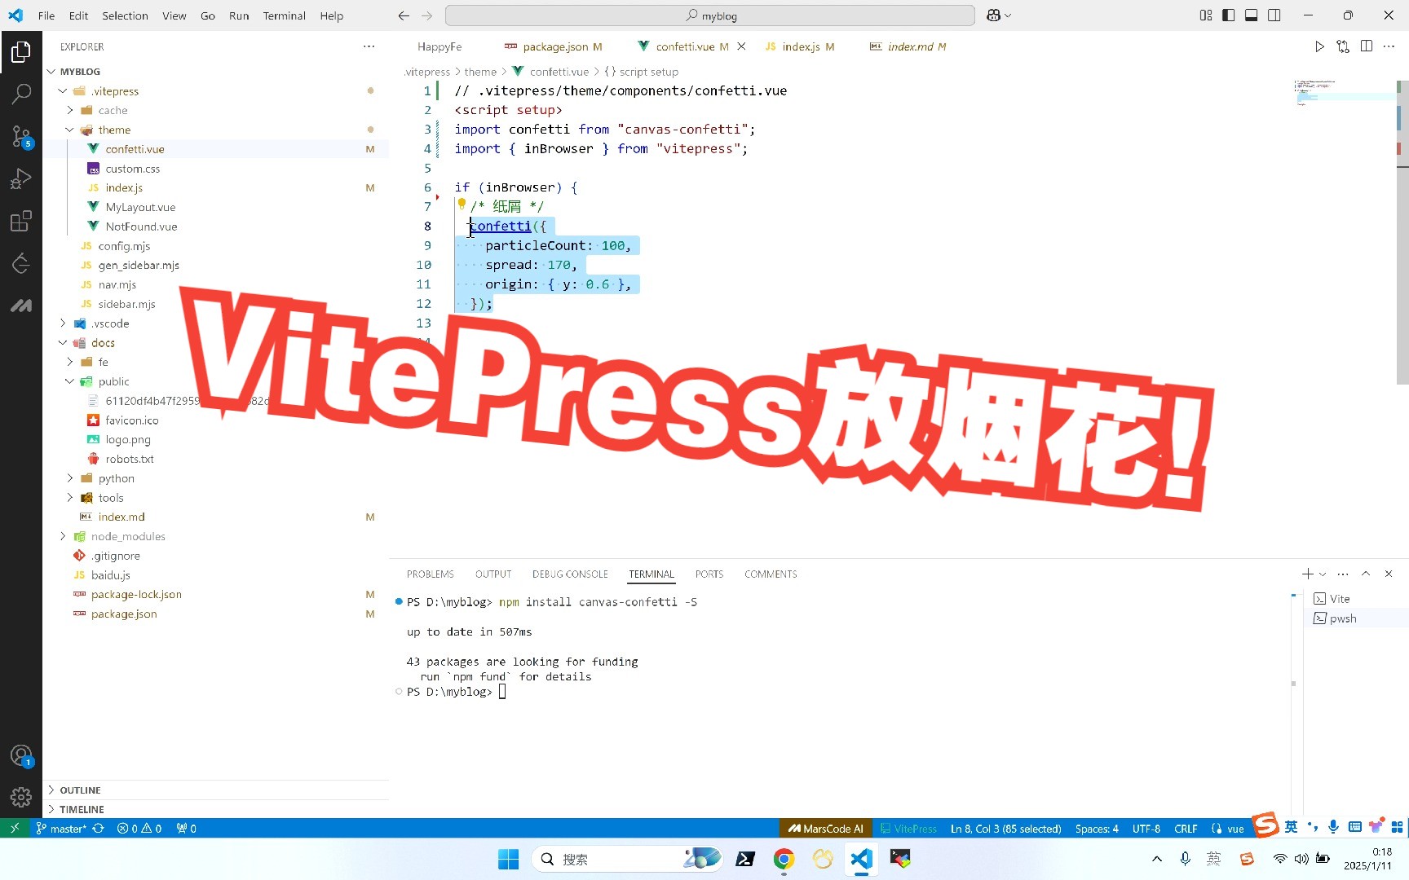Open the Terminal menu
This screenshot has width=1409, height=880.
pyautogui.click(x=284, y=15)
